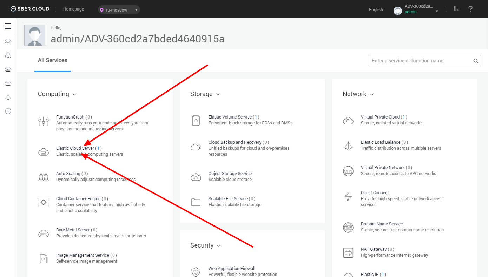The height and width of the screenshot is (277, 488).
Task: Click the Elastic Cloud Server icon
Action: coord(44,152)
